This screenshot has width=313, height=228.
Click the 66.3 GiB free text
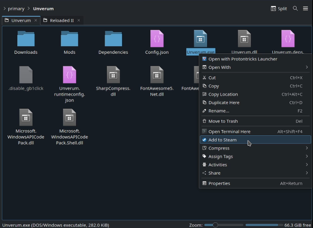pos(298,225)
